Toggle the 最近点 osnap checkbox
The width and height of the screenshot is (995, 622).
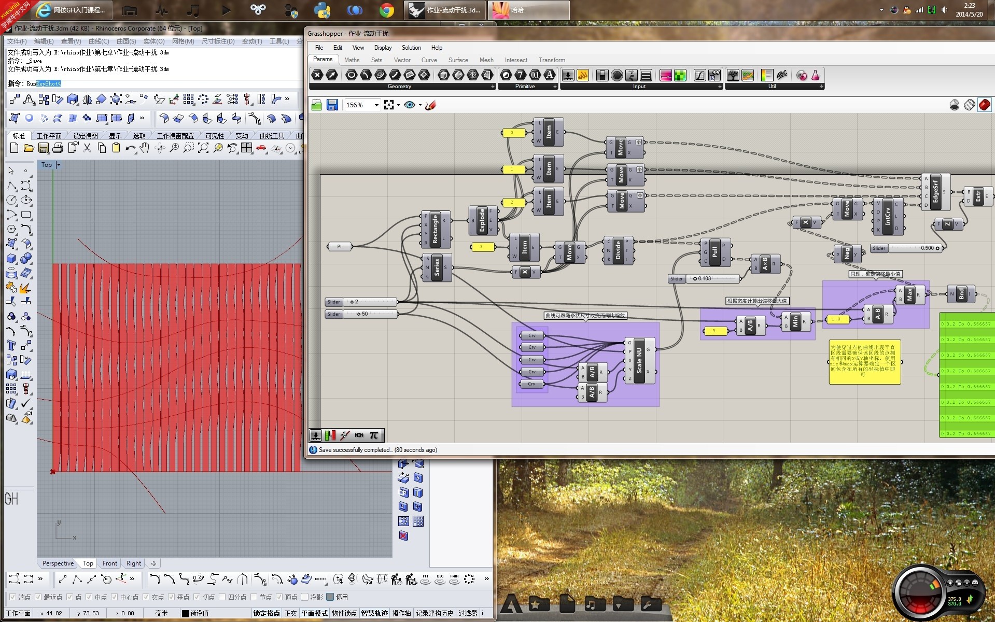(38, 597)
